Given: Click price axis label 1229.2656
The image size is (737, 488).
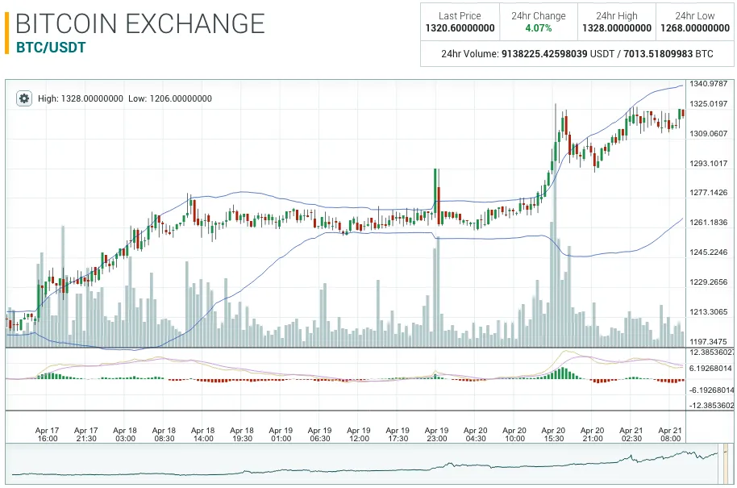Looking at the screenshot, I should pyautogui.click(x=708, y=282).
